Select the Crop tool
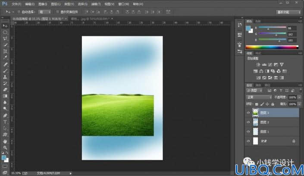The height and width of the screenshot is (176, 304). coord(5,51)
